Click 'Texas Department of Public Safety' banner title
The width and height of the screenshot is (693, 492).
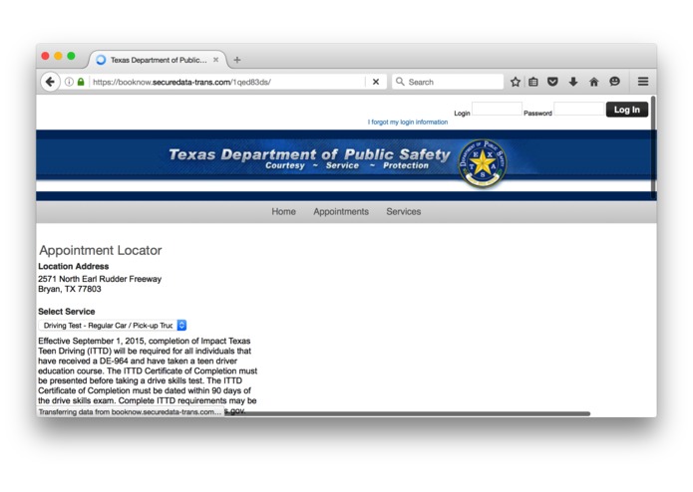[309, 154]
